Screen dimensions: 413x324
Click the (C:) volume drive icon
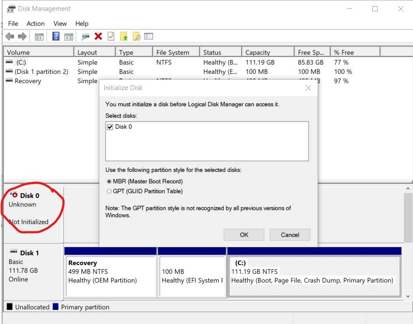tap(9, 62)
